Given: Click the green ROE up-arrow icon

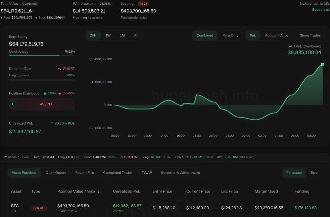Looking at the screenshot, I should (52, 123).
